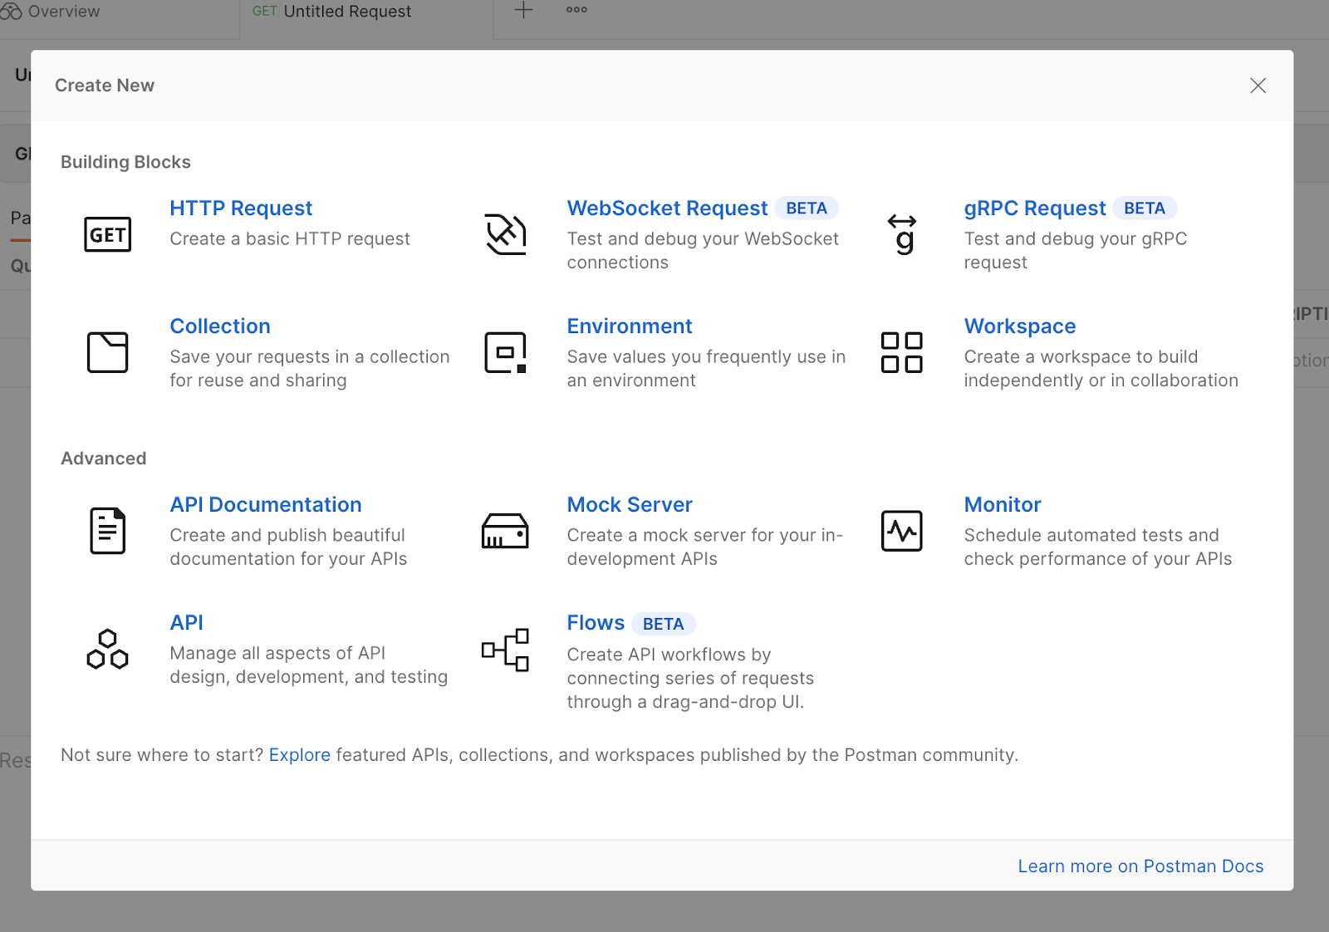Image resolution: width=1329 pixels, height=932 pixels.
Task: Create a new Workspace
Action: [x=1020, y=326]
